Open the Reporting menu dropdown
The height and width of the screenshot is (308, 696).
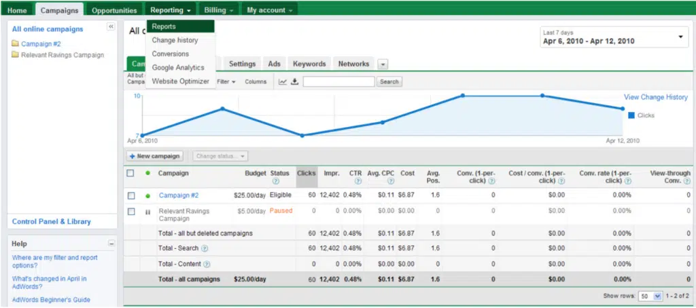tap(171, 9)
